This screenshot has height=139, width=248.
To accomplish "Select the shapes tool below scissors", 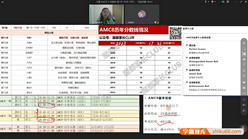I will pyautogui.click(x=244, y=76).
